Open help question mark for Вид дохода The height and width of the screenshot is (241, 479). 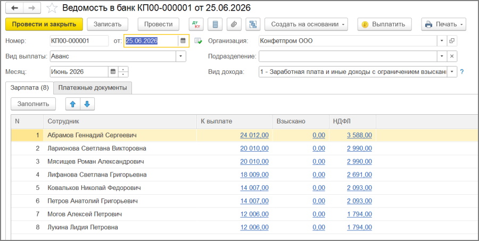pos(462,72)
